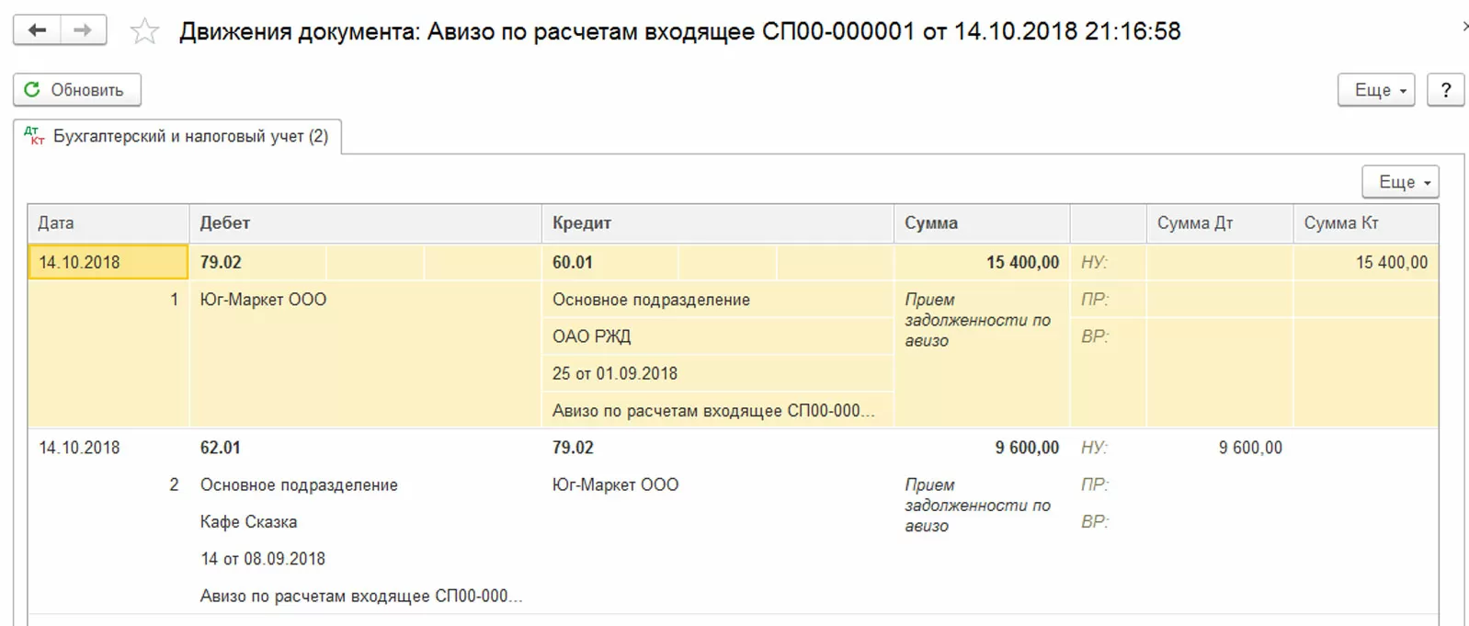Add document to favorites with star icon

(144, 32)
